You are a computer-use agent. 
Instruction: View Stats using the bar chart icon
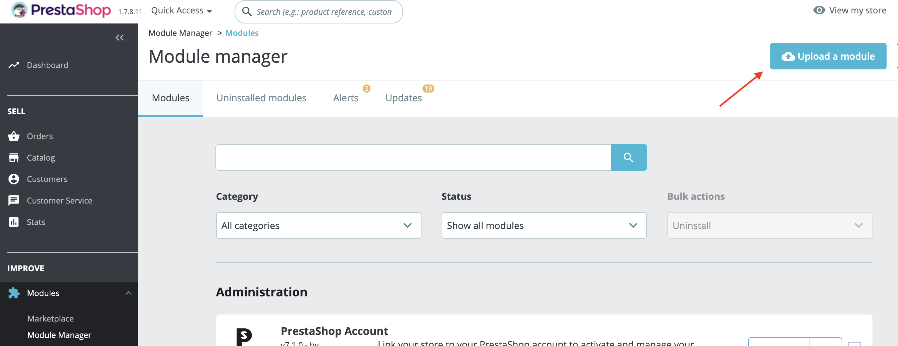14,222
